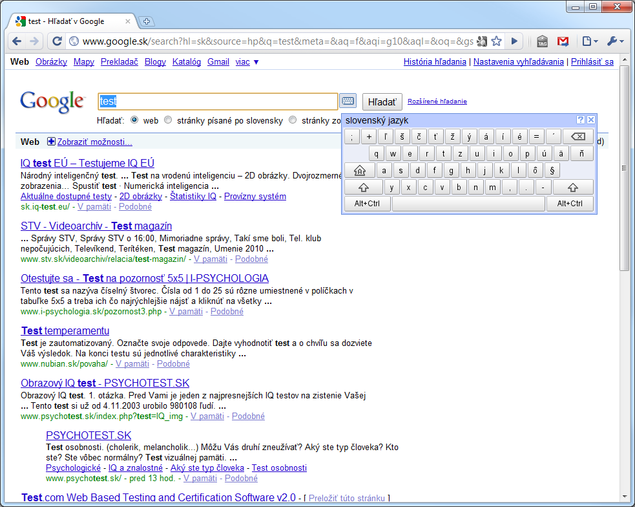Image resolution: width=635 pixels, height=507 pixels.
Task: Select the 'web' radio button
Action: (x=134, y=120)
